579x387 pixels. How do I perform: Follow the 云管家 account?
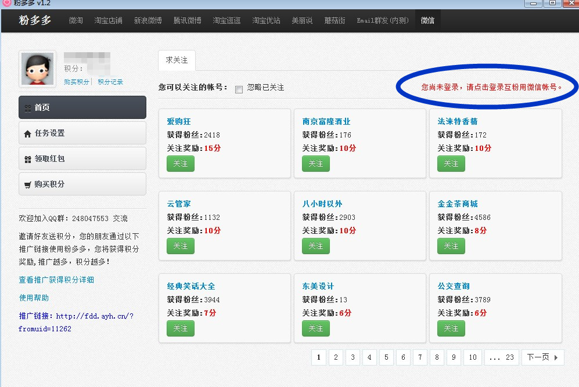181,246
